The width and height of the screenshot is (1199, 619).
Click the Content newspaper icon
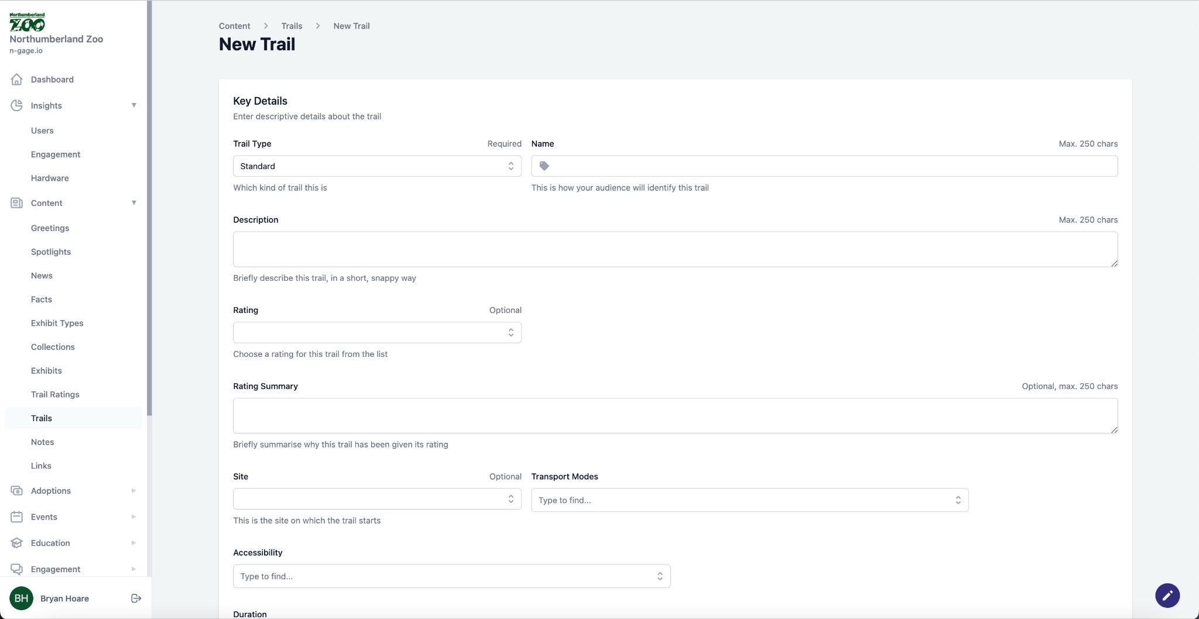17,203
